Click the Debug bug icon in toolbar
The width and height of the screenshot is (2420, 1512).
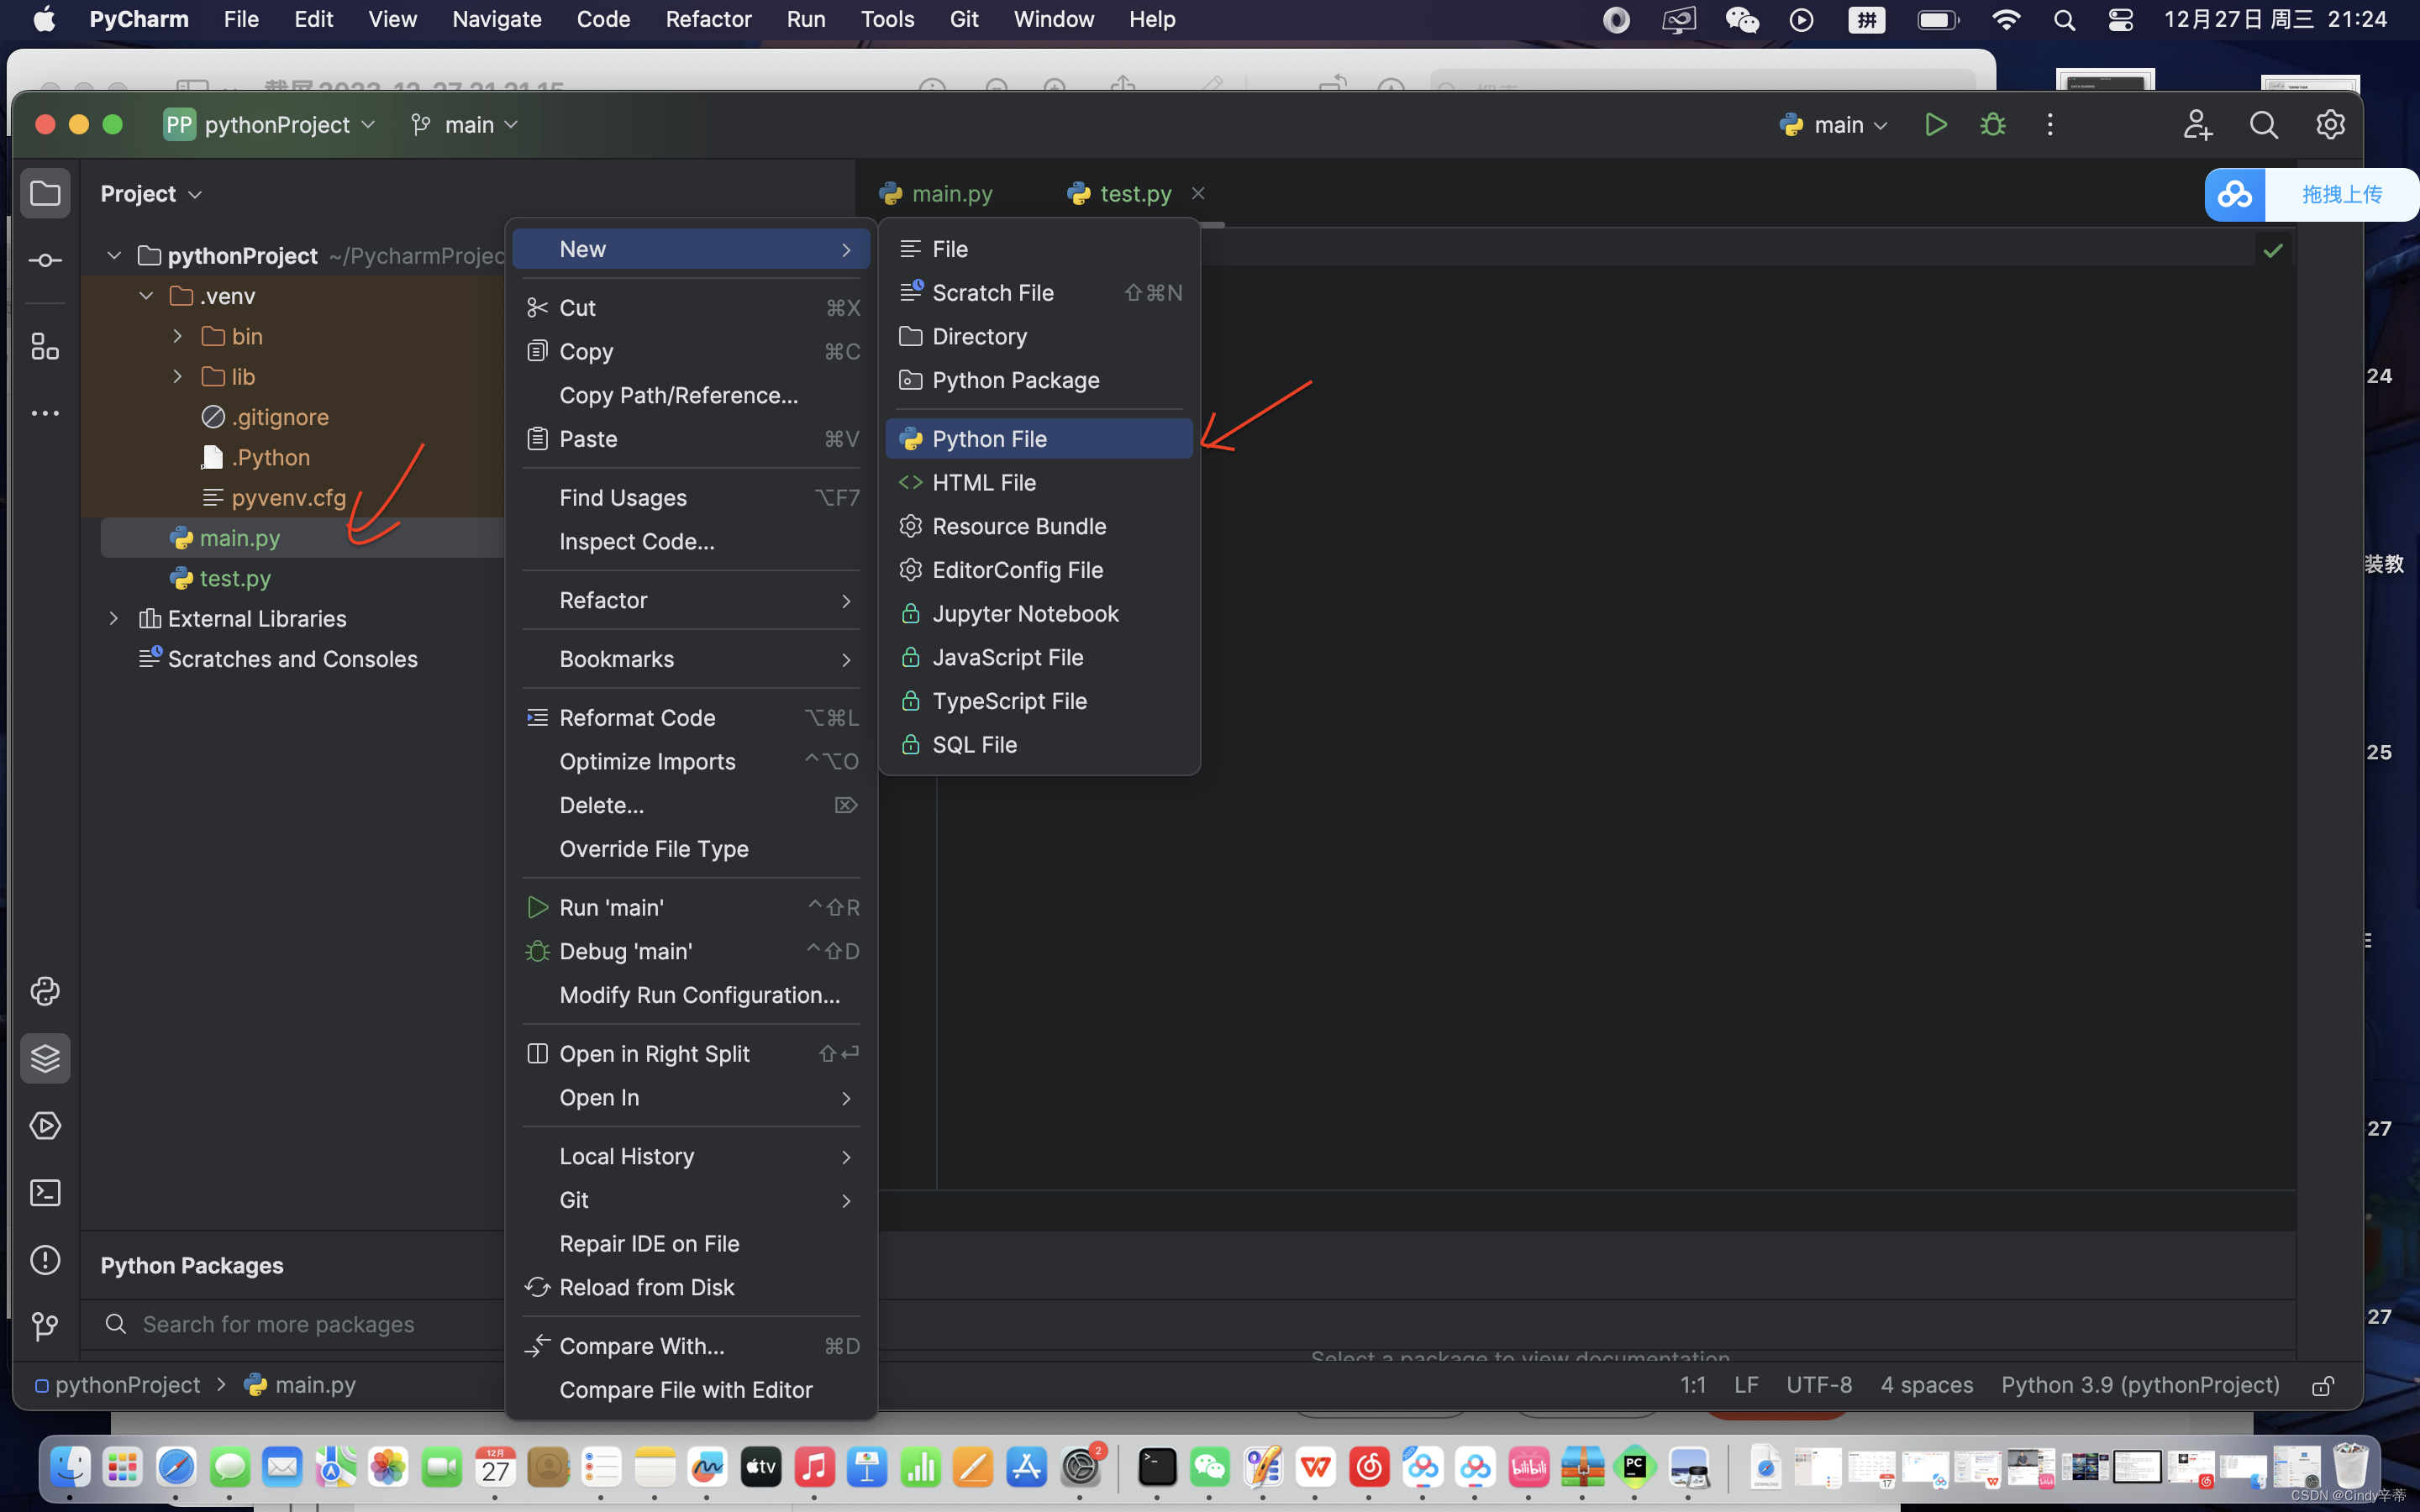(1992, 124)
